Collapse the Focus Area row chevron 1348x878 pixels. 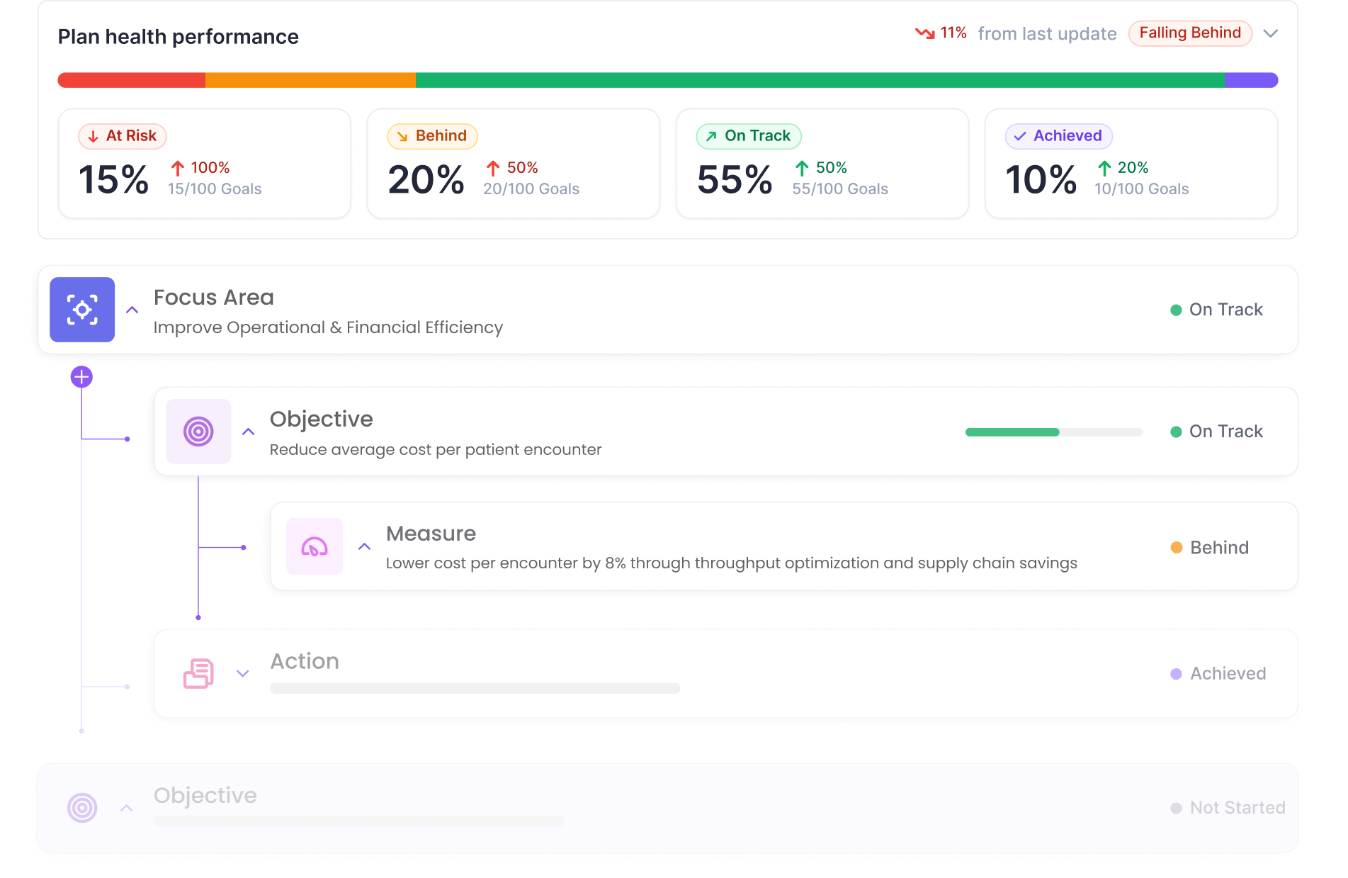pyautogui.click(x=132, y=310)
